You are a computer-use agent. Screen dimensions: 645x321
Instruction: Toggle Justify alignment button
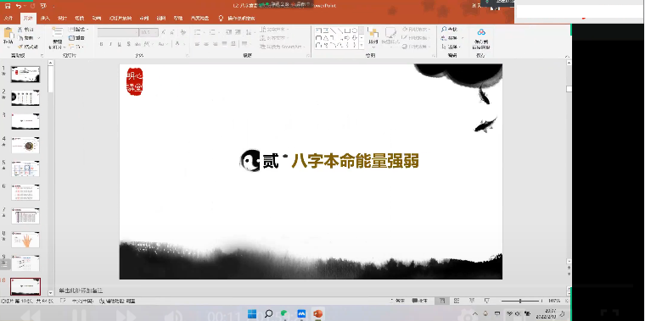click(224, 44)
